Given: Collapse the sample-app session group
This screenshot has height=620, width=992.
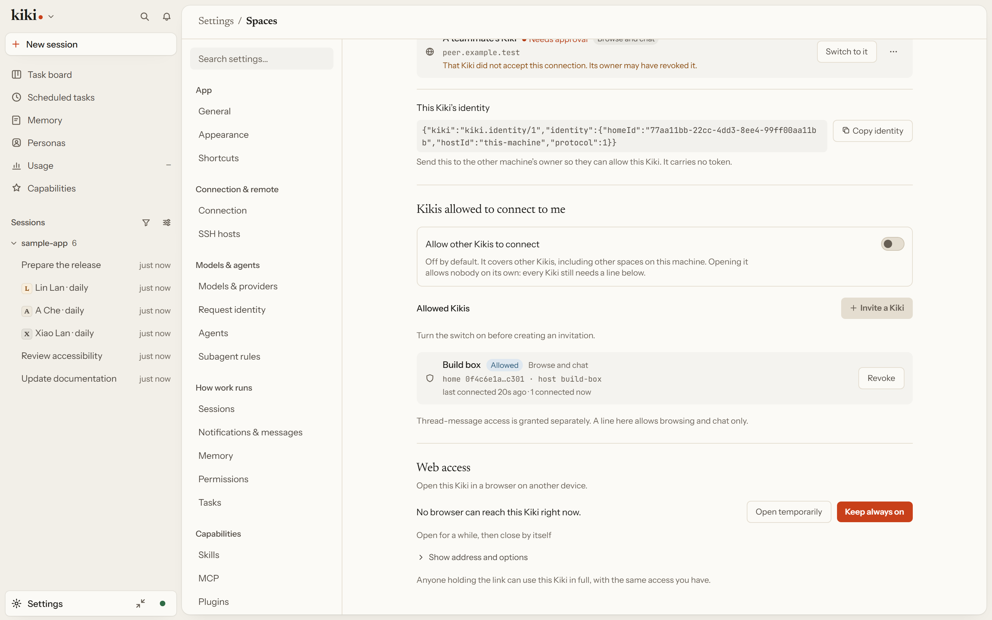Looking at the screenshot, I should pos(13,243).
